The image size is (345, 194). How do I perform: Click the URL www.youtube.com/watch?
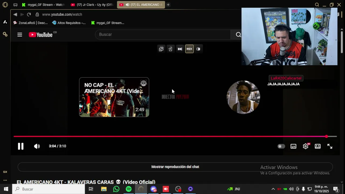click(x=62, y=14)
